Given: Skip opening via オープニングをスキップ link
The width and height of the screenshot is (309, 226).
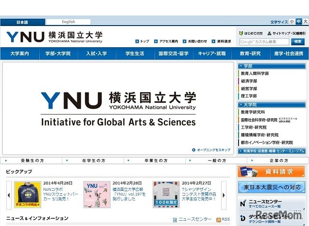Looking at the screenshot, I should coord(213,150).
